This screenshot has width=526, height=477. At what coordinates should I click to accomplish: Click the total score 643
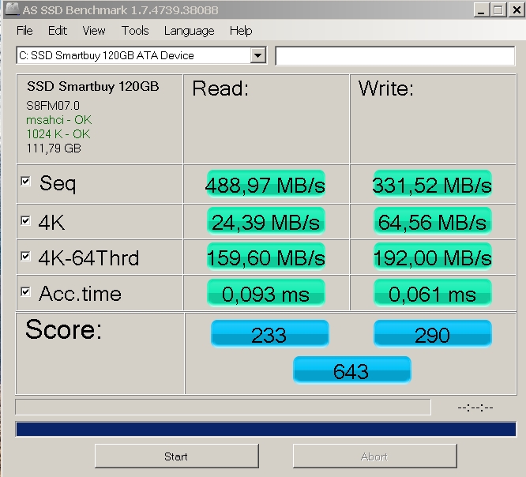[x=351, y=370]
